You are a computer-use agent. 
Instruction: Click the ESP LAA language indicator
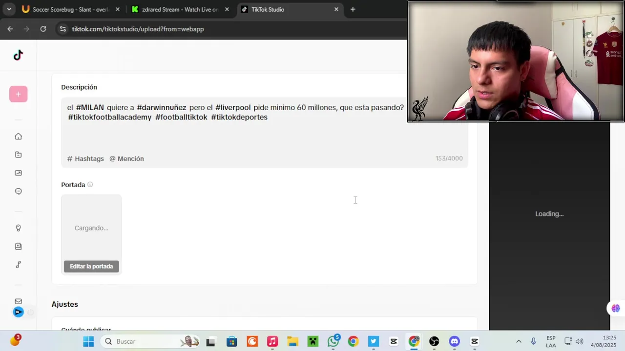click(551, 341)
